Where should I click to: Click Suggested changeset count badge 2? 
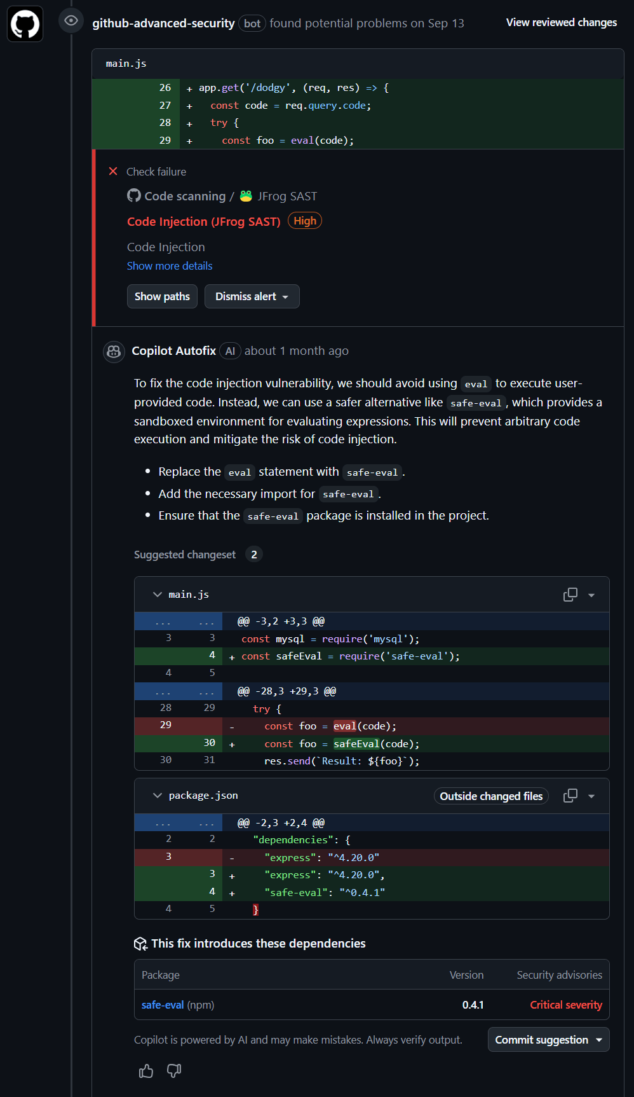coord(254,555)
